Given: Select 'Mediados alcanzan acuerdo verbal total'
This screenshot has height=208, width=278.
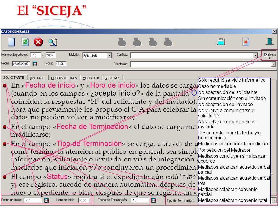Looking at the screenshot, I should pyautogui.click(x=234, y=181).
